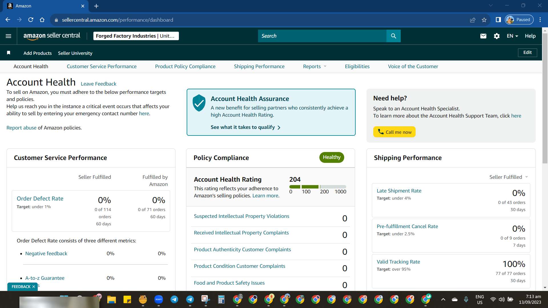548x308 pixels.
Task: Open the Paused profile menu
Action: (519, 20)
